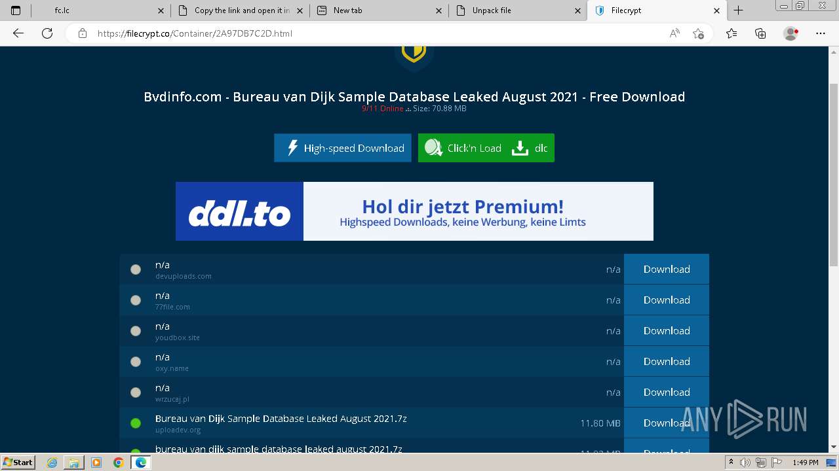Switch to 'Copy the link and open it' tab
This screenshot has height=471, width=839.
coord(240,10)
